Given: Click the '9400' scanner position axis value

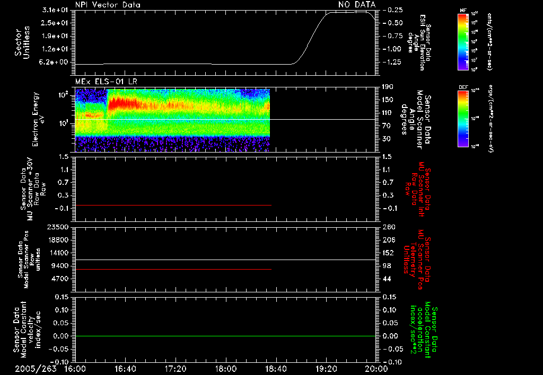Looking at the screenshot, I should tap(62, 266).
